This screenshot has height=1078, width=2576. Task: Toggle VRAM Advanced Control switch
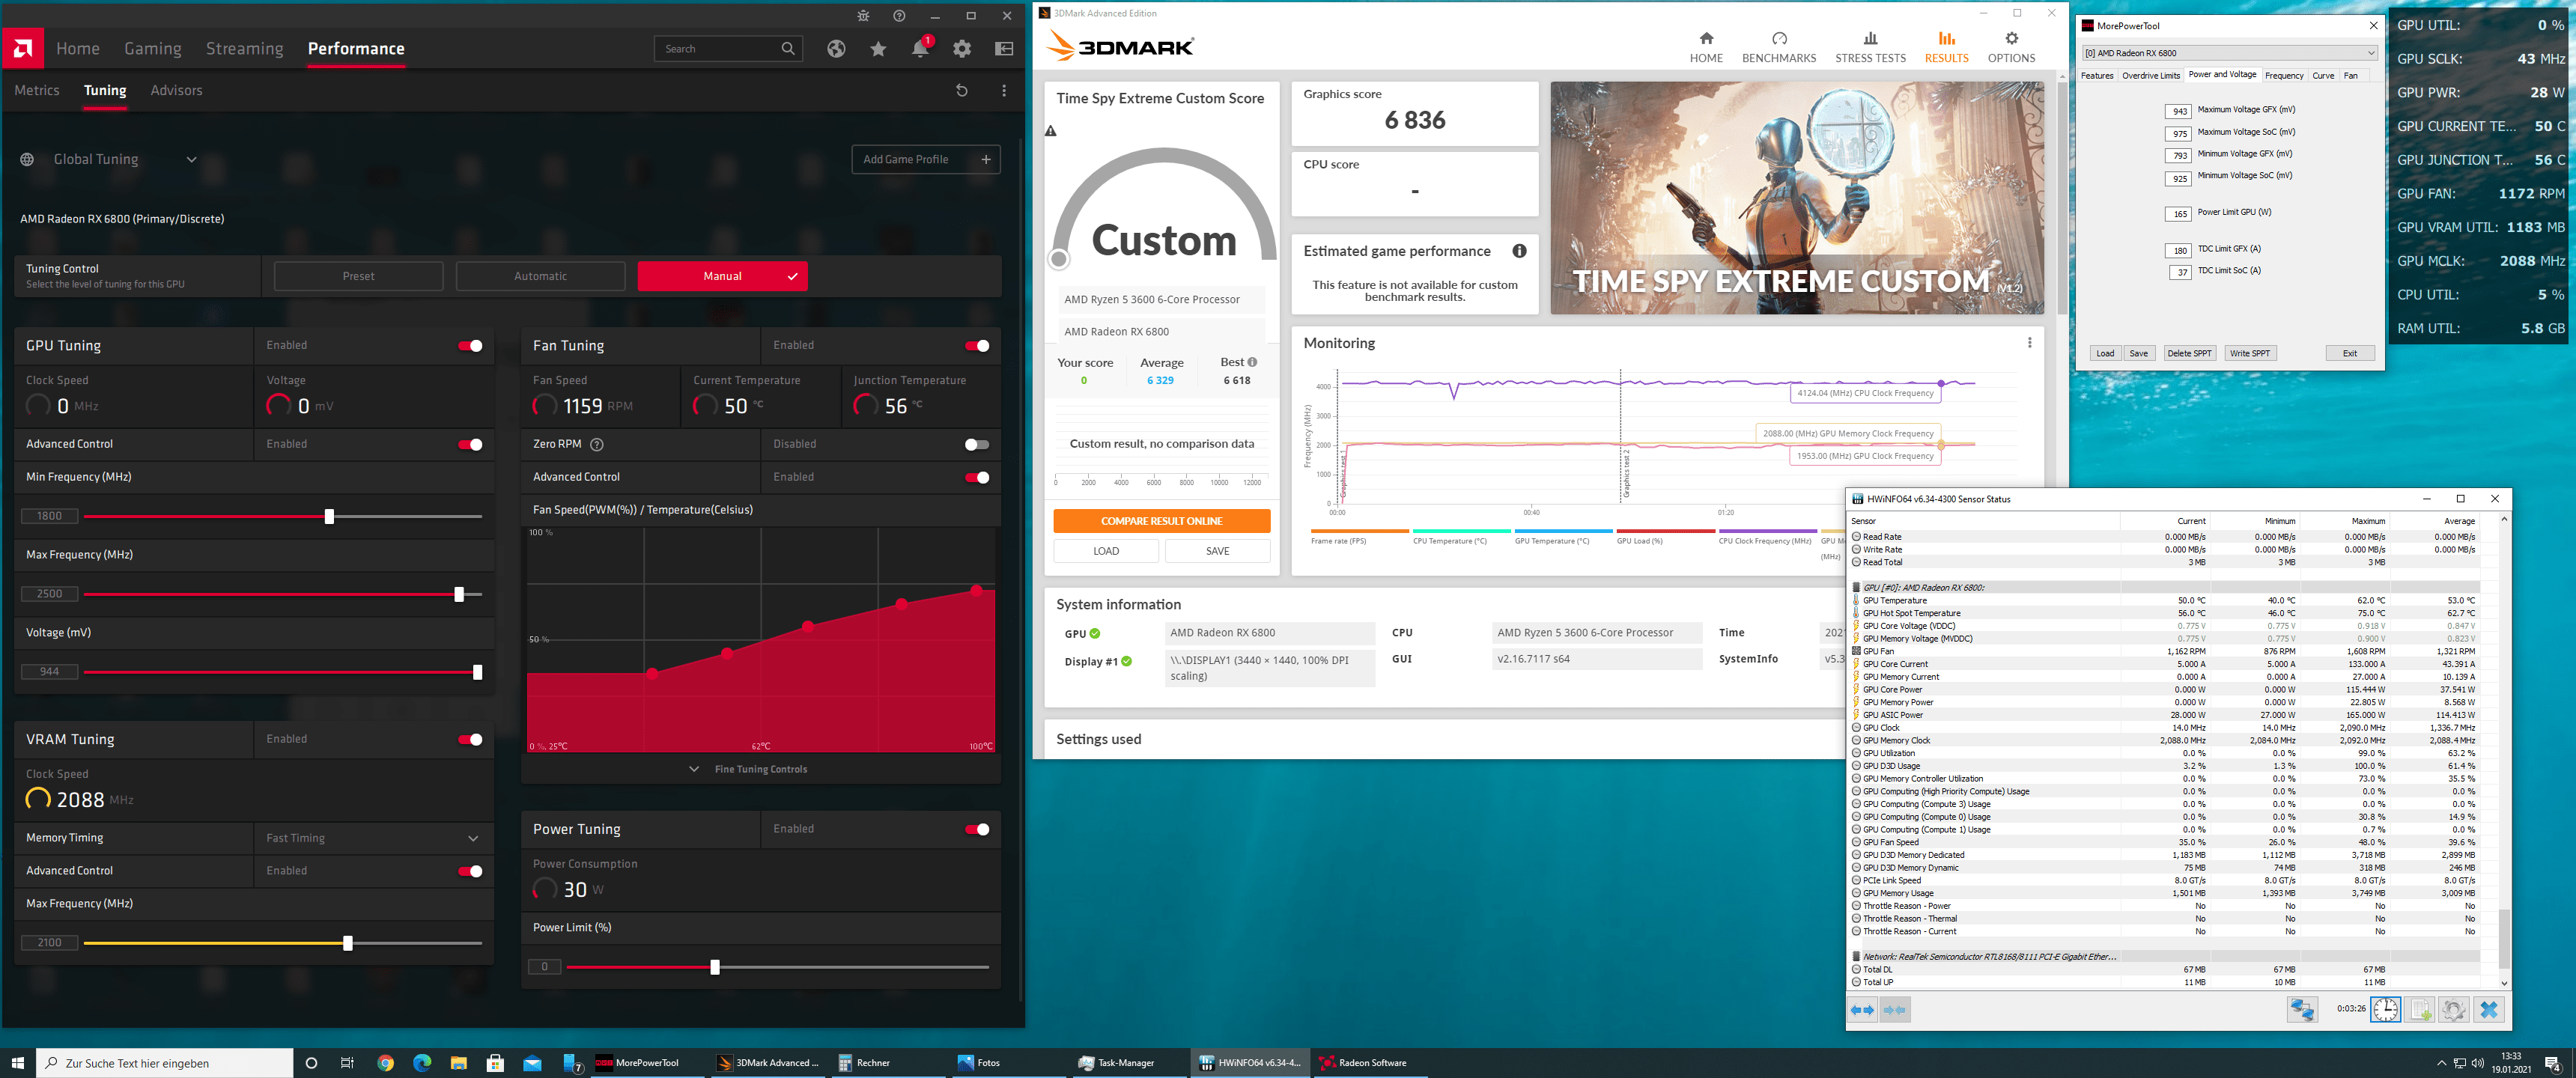pos(470,871)
